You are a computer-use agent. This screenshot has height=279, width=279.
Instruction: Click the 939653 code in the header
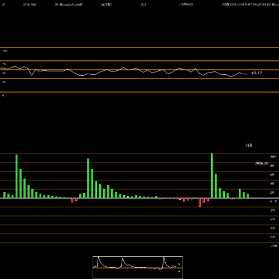tap(186, 4)
